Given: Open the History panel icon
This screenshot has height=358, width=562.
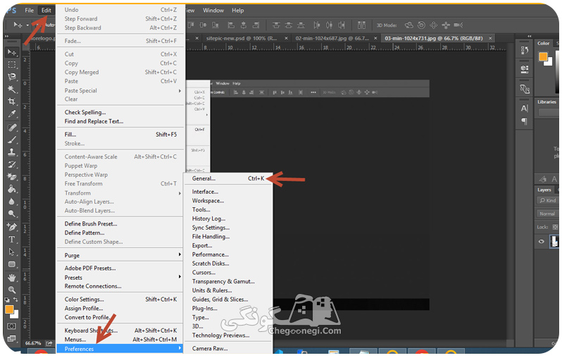Looking at the screenshot, I should (x=525, y=51).
